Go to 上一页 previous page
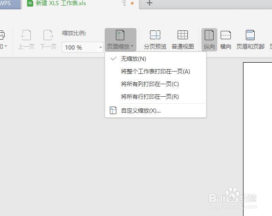Image resolution: width=272 pixels, height=216 pixels. click(26, 40)
